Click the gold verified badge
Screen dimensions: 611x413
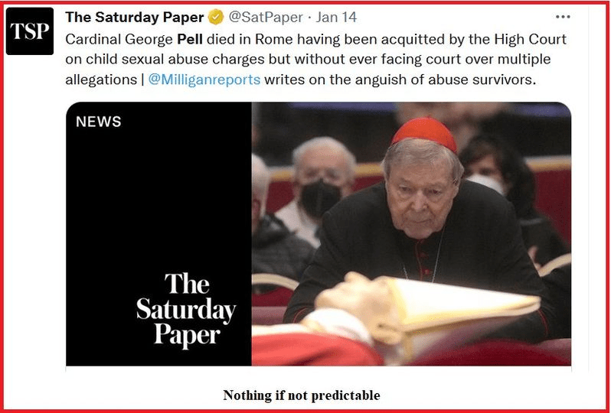pos(215,17)
